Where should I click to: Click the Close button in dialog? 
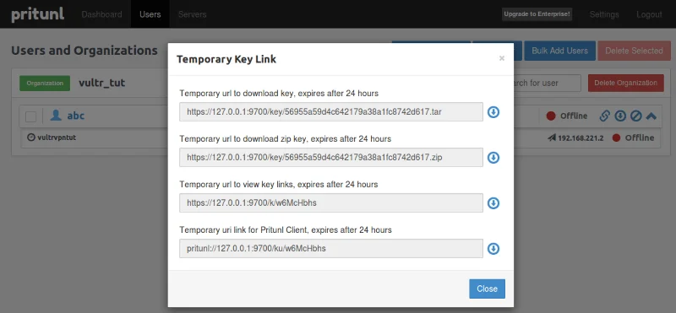coord(488,289)
